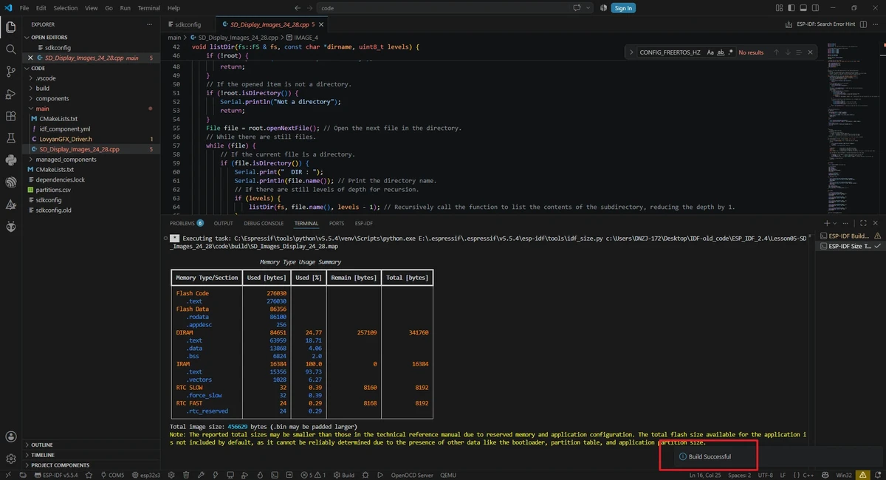Toggle Find in Selection in find widget
Screen dimensions: 886x480
799,52
